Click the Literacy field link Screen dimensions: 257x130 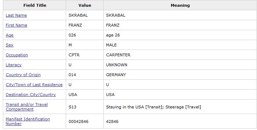[13, 65]
